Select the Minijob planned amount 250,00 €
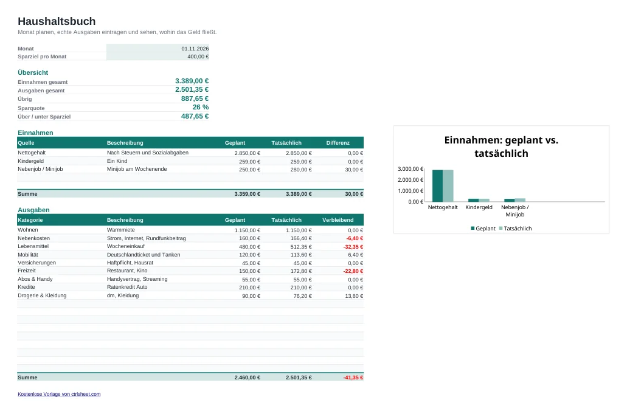The width and height of the screenshot is (627, 414). [x=235, y=170]
